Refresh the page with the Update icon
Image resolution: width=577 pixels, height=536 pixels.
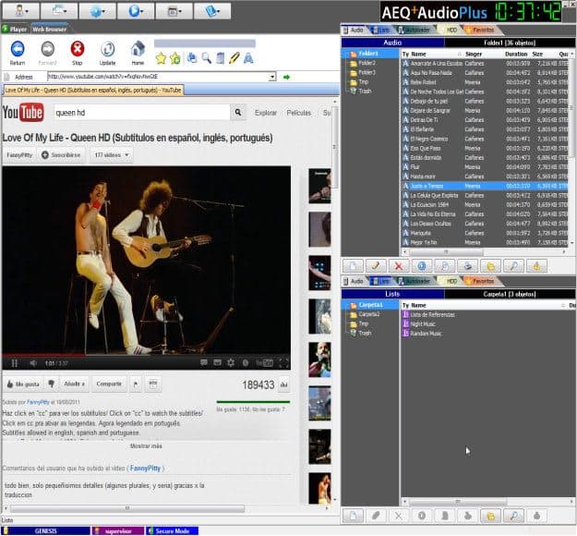pyautogui.click(x=107, y=53)
